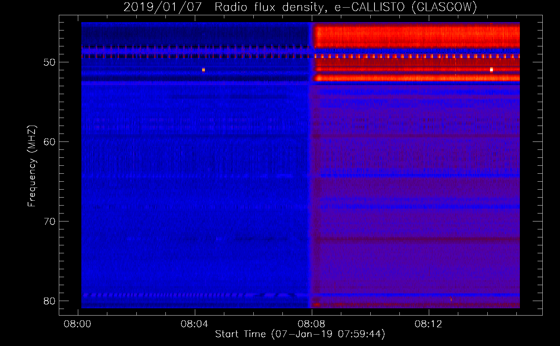Click the 'Frequency (MHZ)' axis label
This screenshot has width=560, height=346.
(x=32, y=166)
